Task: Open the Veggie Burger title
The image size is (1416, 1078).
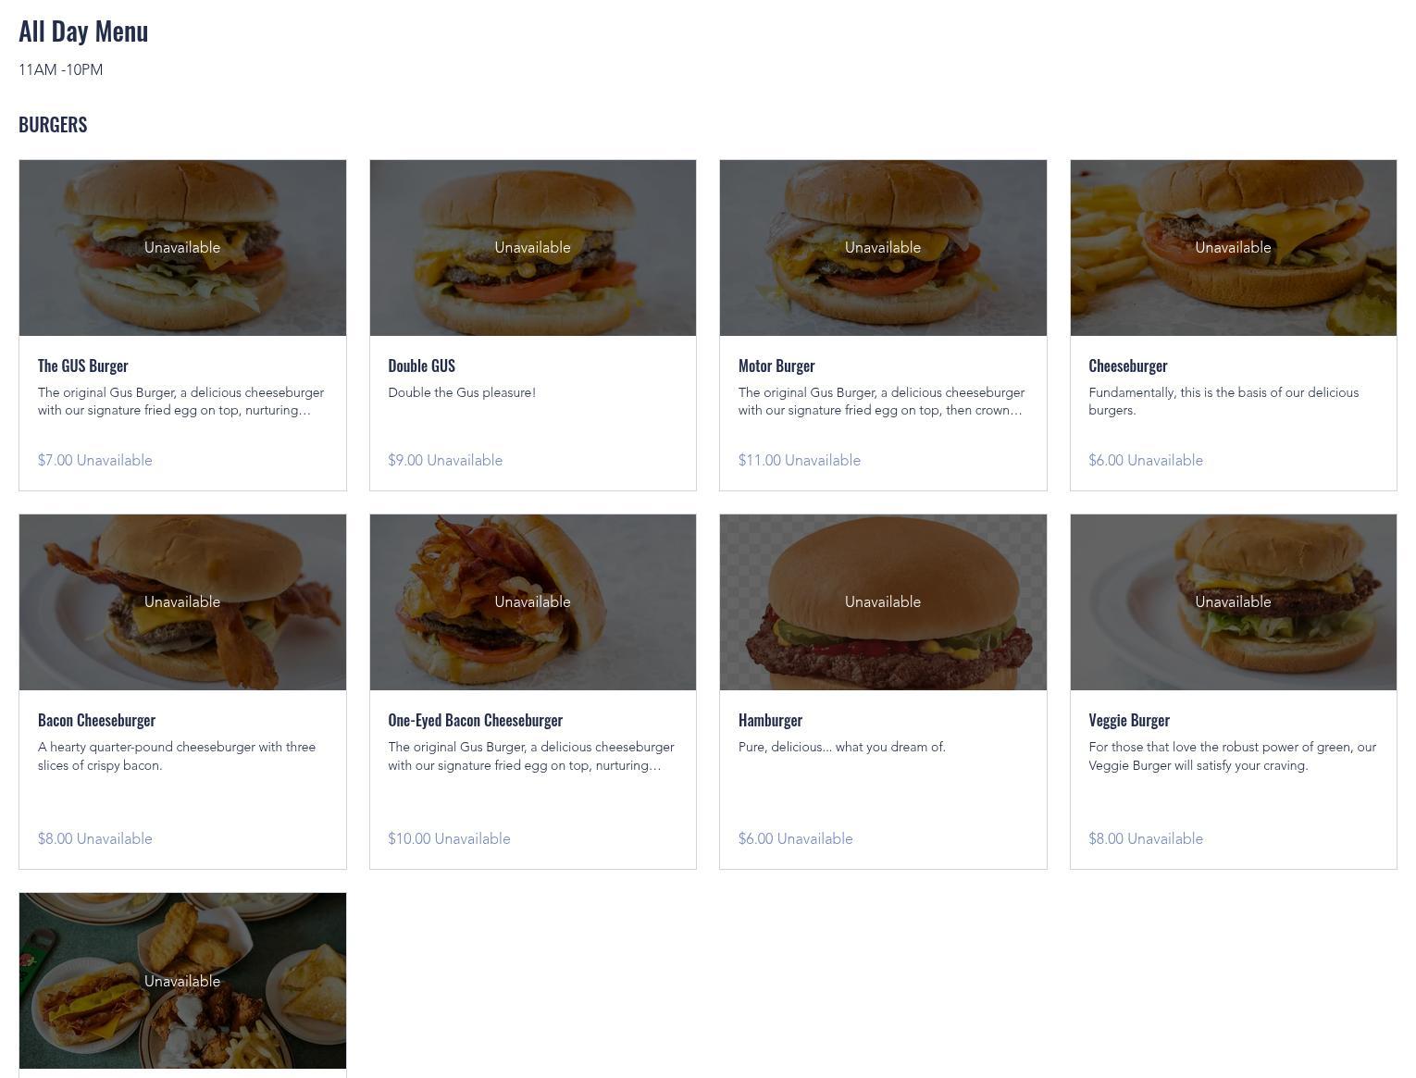Action: [1129, 720]
